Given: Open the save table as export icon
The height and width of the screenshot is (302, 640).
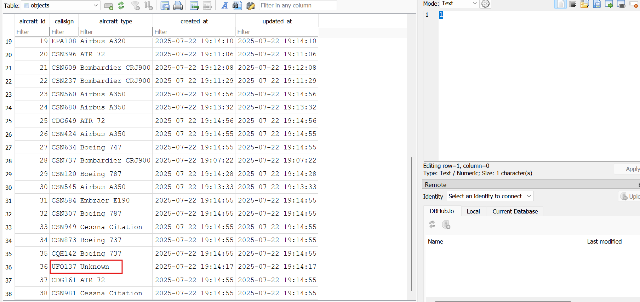Looking at the screenshot, I should [x=165, y=6].
